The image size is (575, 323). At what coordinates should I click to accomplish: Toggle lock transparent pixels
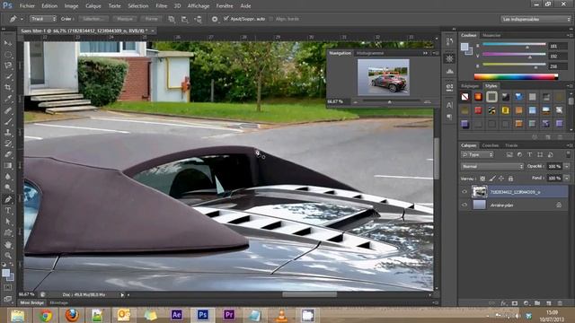click(482, 179)
